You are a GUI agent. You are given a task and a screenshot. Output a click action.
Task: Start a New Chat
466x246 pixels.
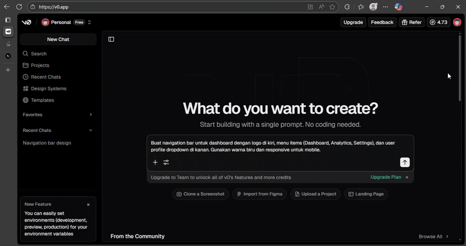pos(58,39)
